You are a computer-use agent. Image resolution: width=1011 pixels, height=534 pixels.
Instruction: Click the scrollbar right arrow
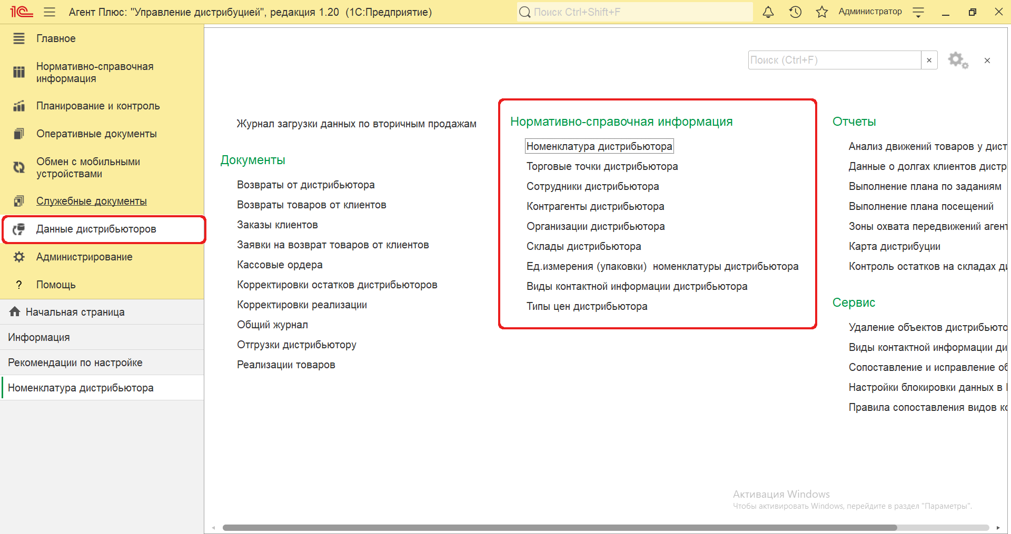(x=998, y=528)
